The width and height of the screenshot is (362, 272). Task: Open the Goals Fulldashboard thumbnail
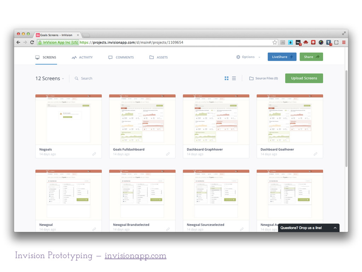(142, 119)
